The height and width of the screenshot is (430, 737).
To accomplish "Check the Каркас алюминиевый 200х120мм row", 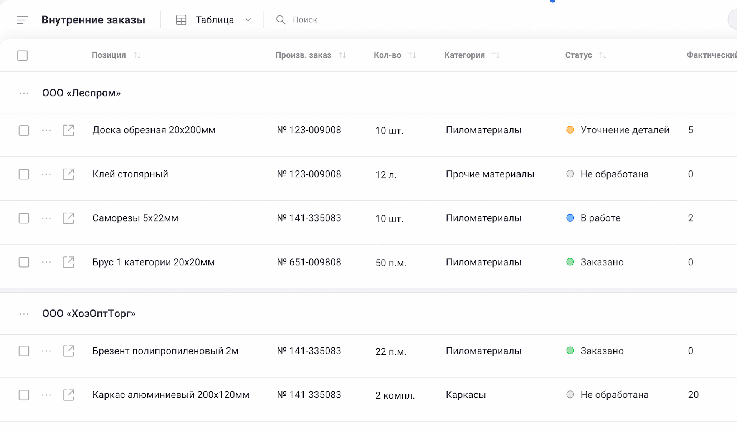I will tap(24, 395).
